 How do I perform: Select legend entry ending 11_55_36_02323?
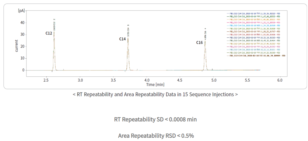point(254,13)
